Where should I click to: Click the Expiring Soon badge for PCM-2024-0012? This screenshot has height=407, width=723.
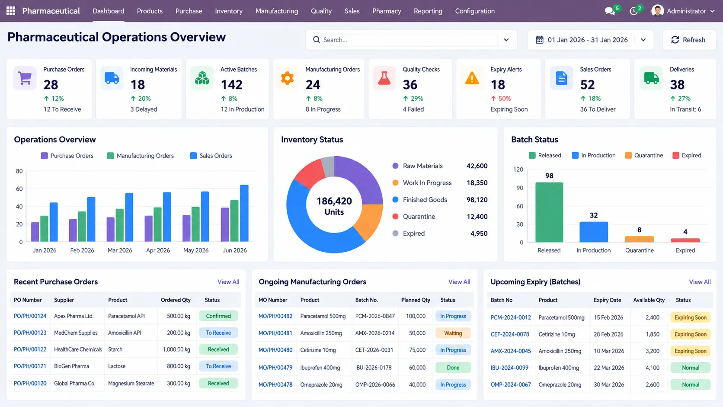pyautogui.click(x=690, y=317)
